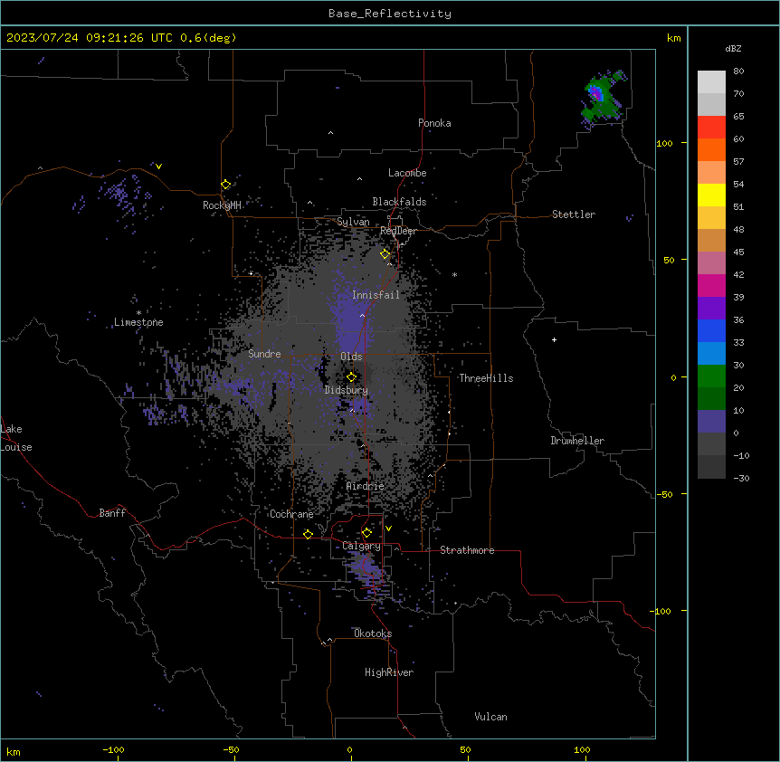780x762 pixels.
Task: Click the Vulcan city label
Action: (x=490, y=717)
